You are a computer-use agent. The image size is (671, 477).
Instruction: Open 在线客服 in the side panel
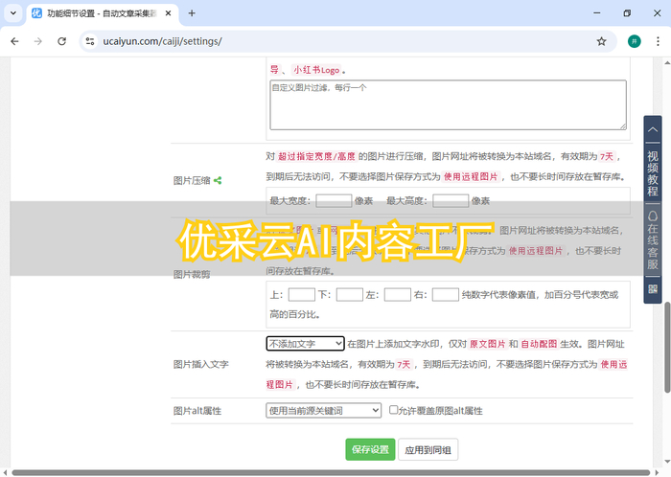coord(653,240)
